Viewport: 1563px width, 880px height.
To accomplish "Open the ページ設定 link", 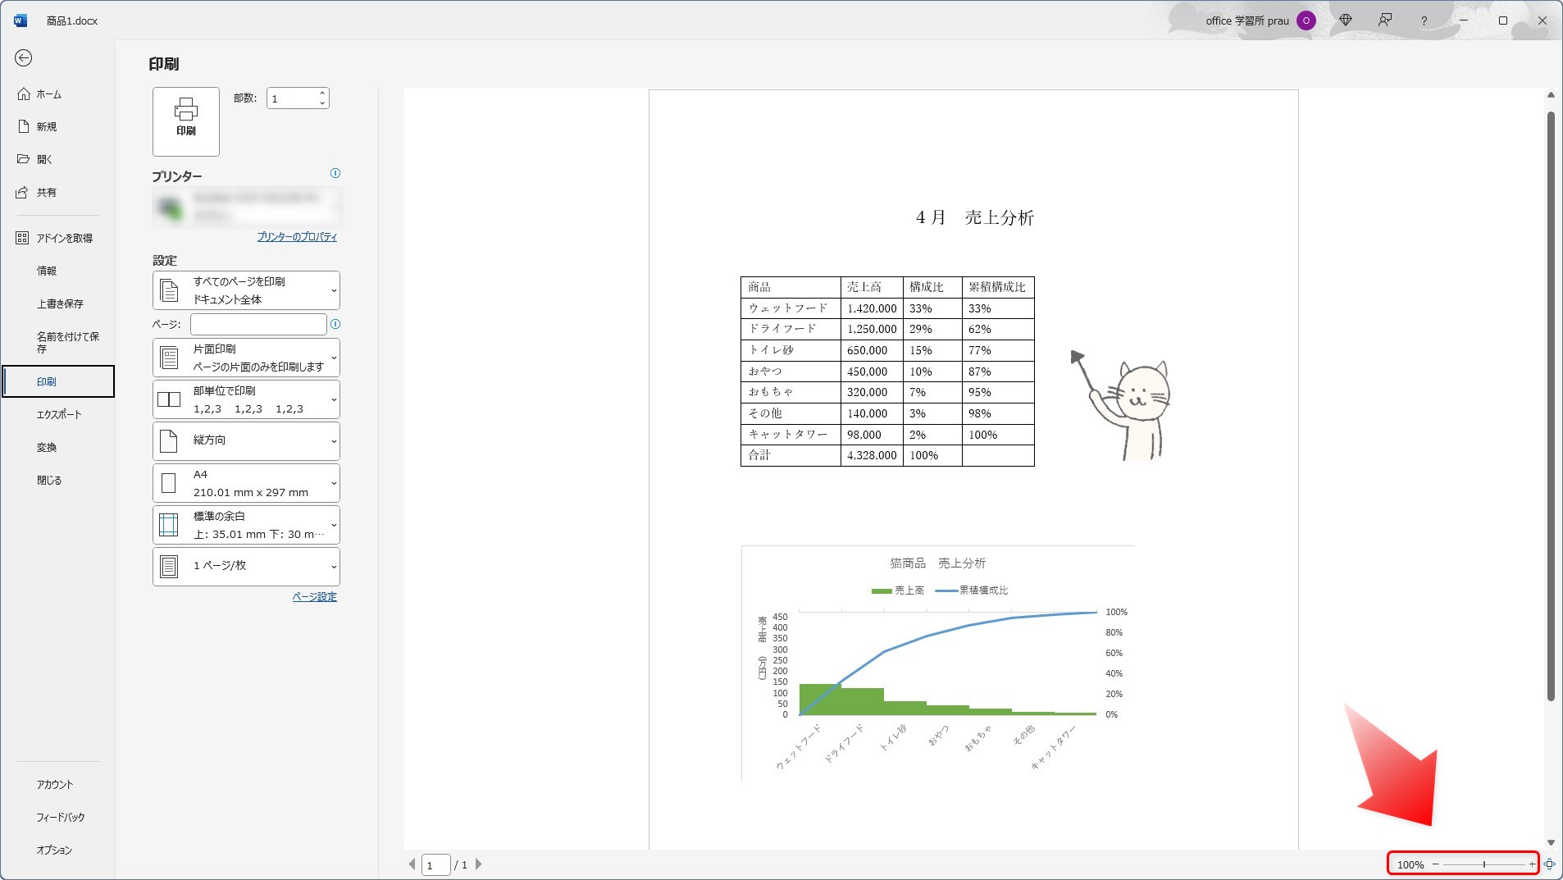I will tap(314, 597).
